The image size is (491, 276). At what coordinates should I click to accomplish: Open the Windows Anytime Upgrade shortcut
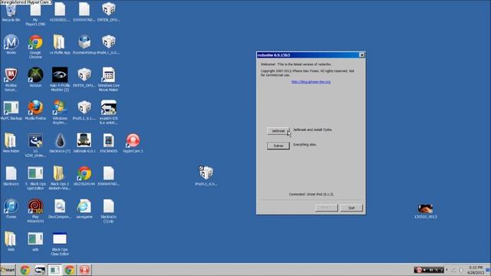(60, 112)
